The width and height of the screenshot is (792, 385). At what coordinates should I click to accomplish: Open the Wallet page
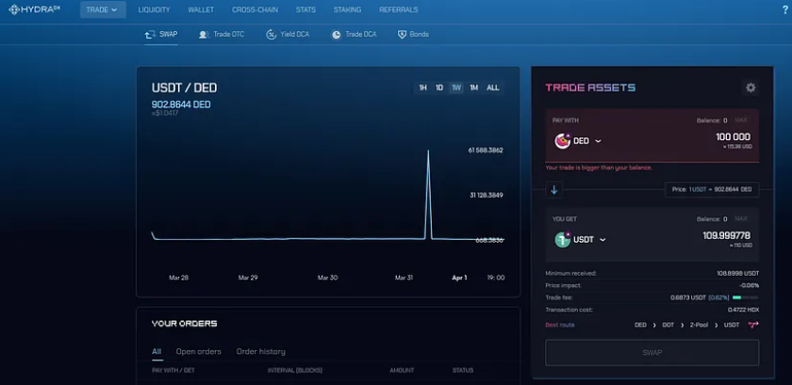pyautogui.click(x=201, y=9)
